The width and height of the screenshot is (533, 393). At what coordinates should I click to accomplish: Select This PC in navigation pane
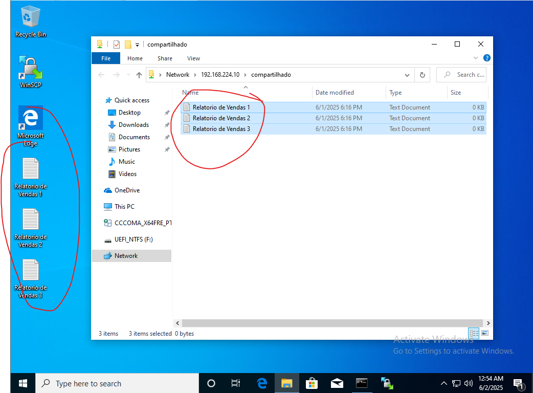124,207
